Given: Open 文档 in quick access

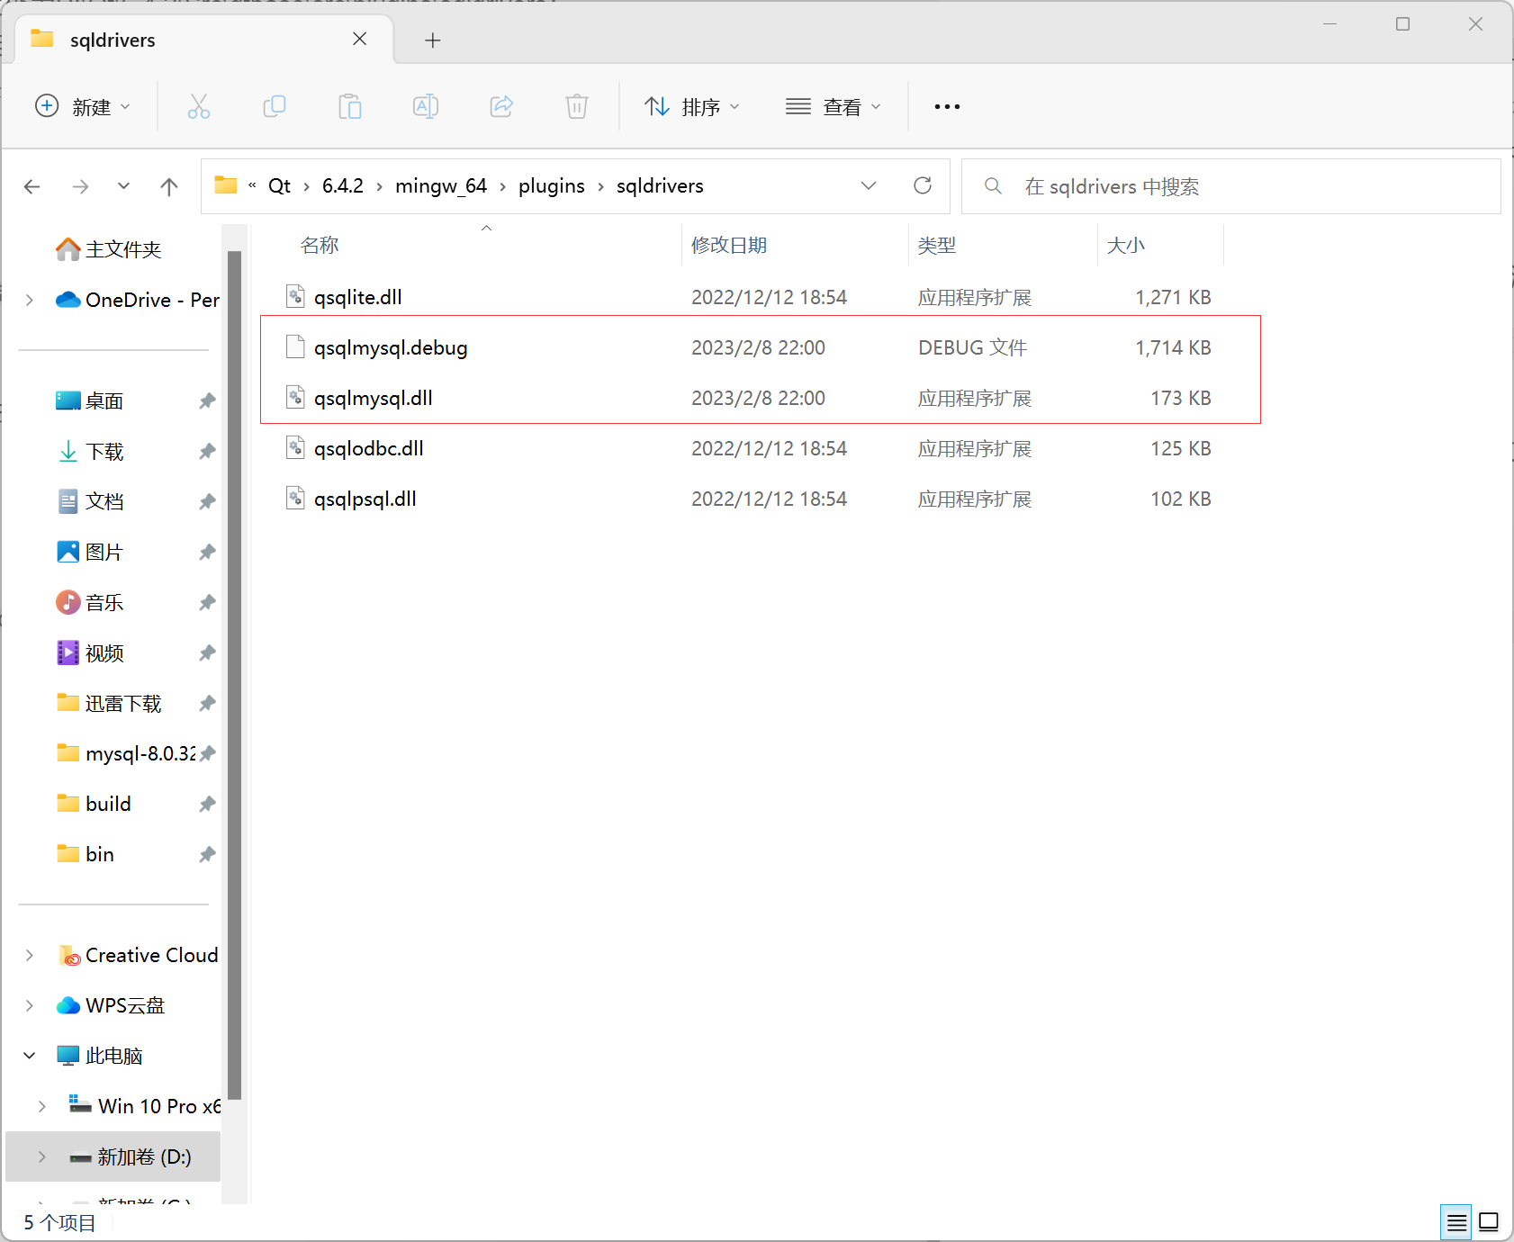Looking at the screenshot, I should point(90,501).
